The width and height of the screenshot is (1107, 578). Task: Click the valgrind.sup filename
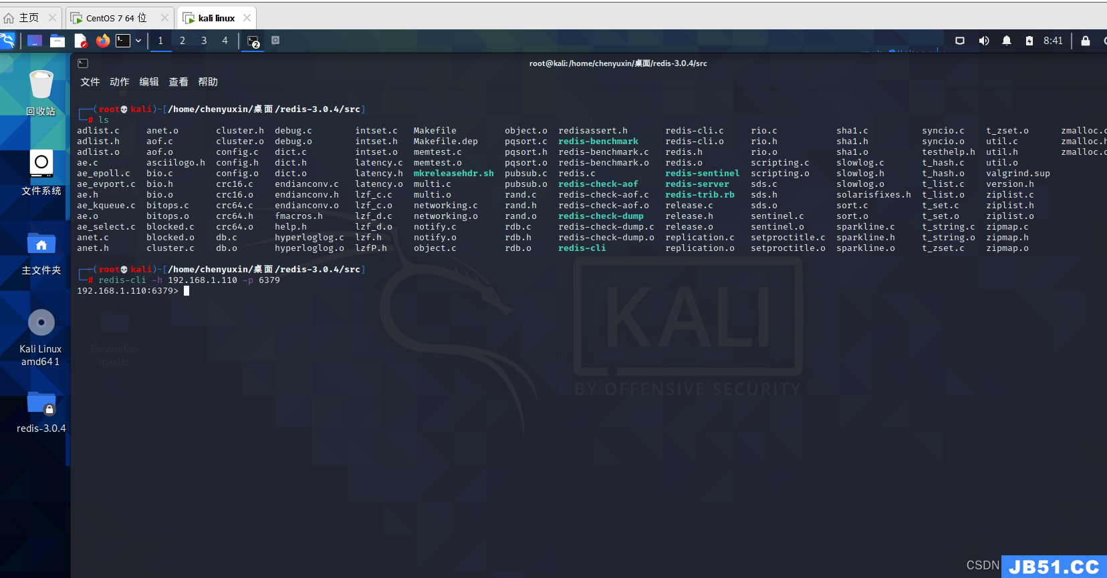pyautogui.click(x=1018, y=174)
